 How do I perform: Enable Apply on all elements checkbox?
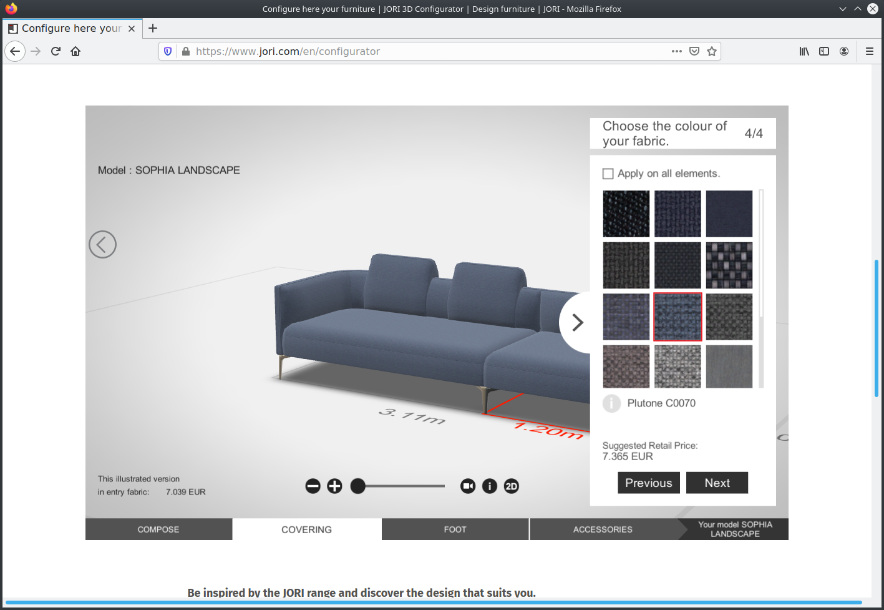point(608,174)
